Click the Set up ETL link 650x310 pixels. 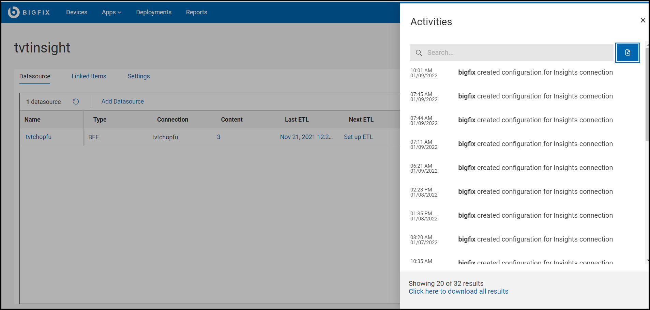358,137
